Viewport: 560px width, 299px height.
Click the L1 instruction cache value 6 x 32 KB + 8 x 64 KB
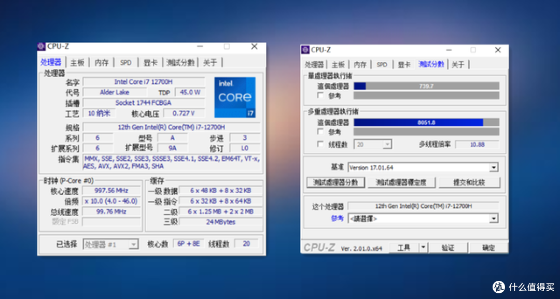pyautogui.click(x=221, y=201)
